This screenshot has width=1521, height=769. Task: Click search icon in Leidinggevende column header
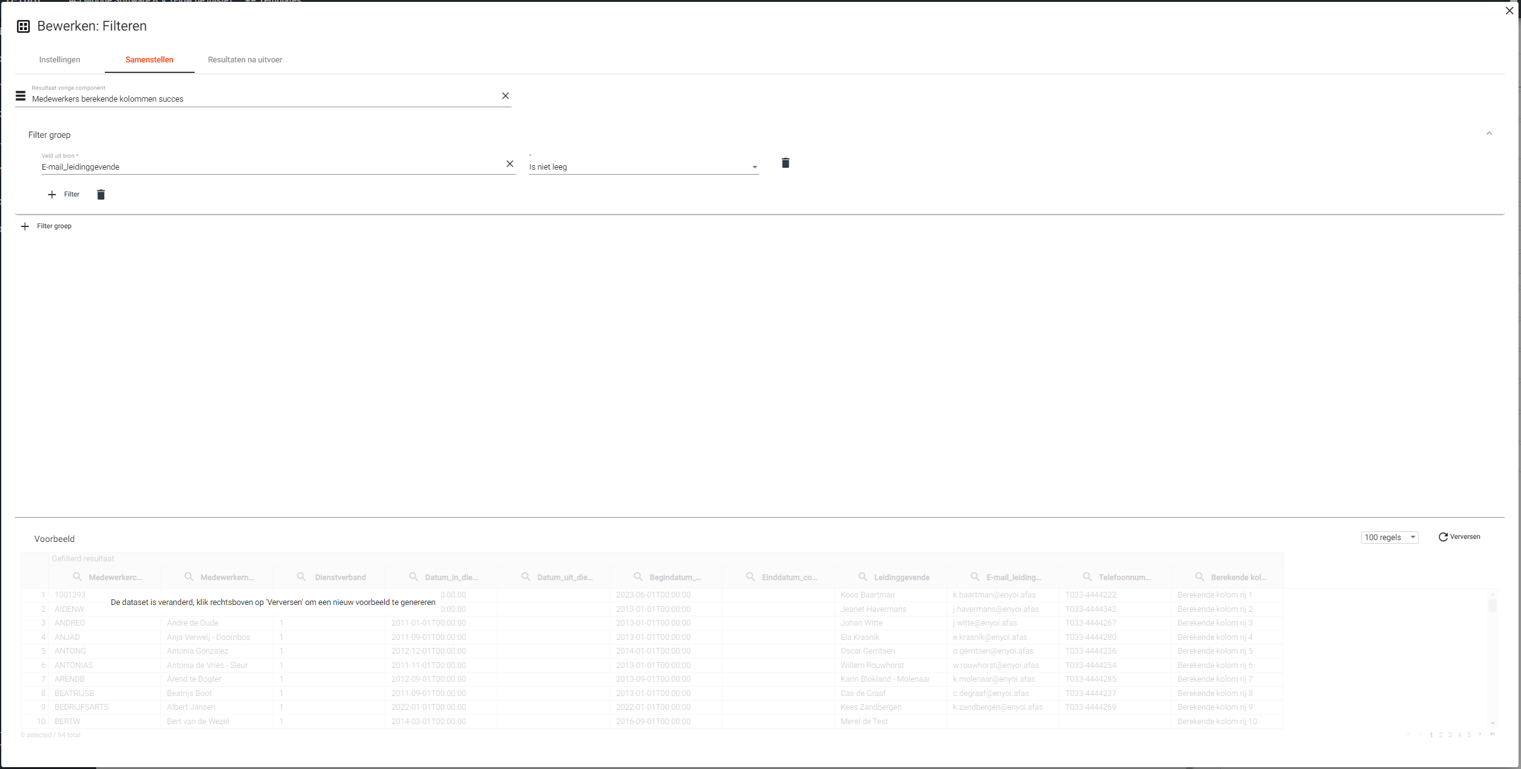863,577
